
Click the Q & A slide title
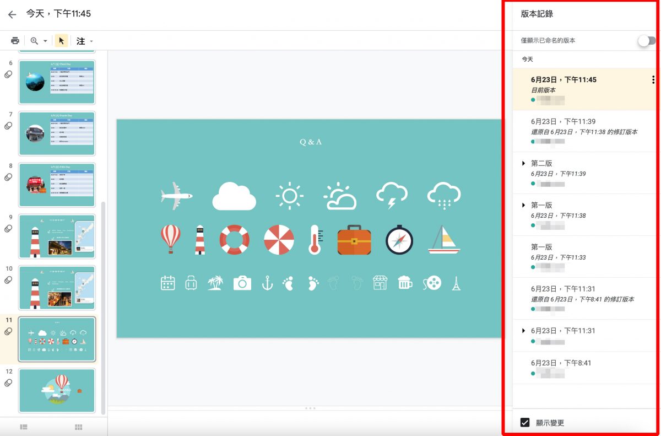pos(311,142)
